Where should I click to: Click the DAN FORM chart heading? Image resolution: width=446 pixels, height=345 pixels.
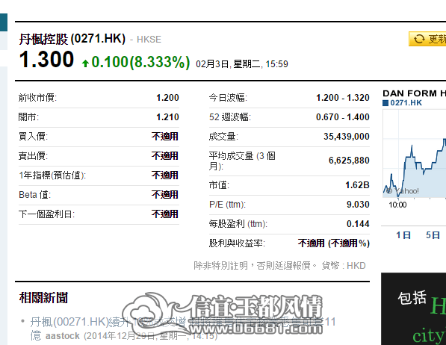(x=414, y=93)
